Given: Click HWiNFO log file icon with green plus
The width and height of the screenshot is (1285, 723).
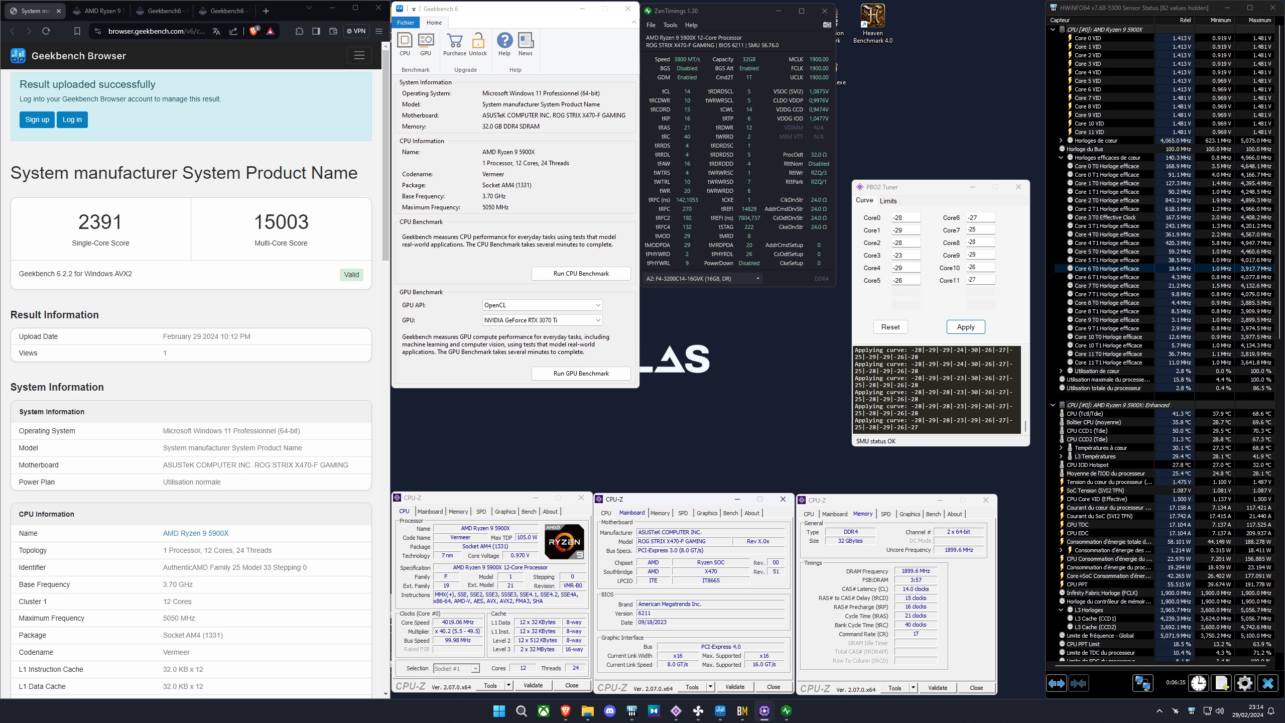Looking at the screenshot, I should pyautogui.click(x=1222, y=683).
